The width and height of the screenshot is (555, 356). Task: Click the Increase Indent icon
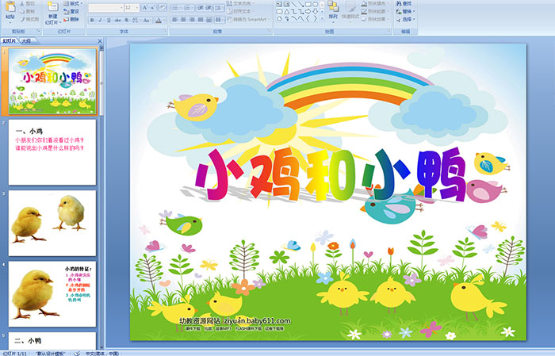(x=209, y=8)
